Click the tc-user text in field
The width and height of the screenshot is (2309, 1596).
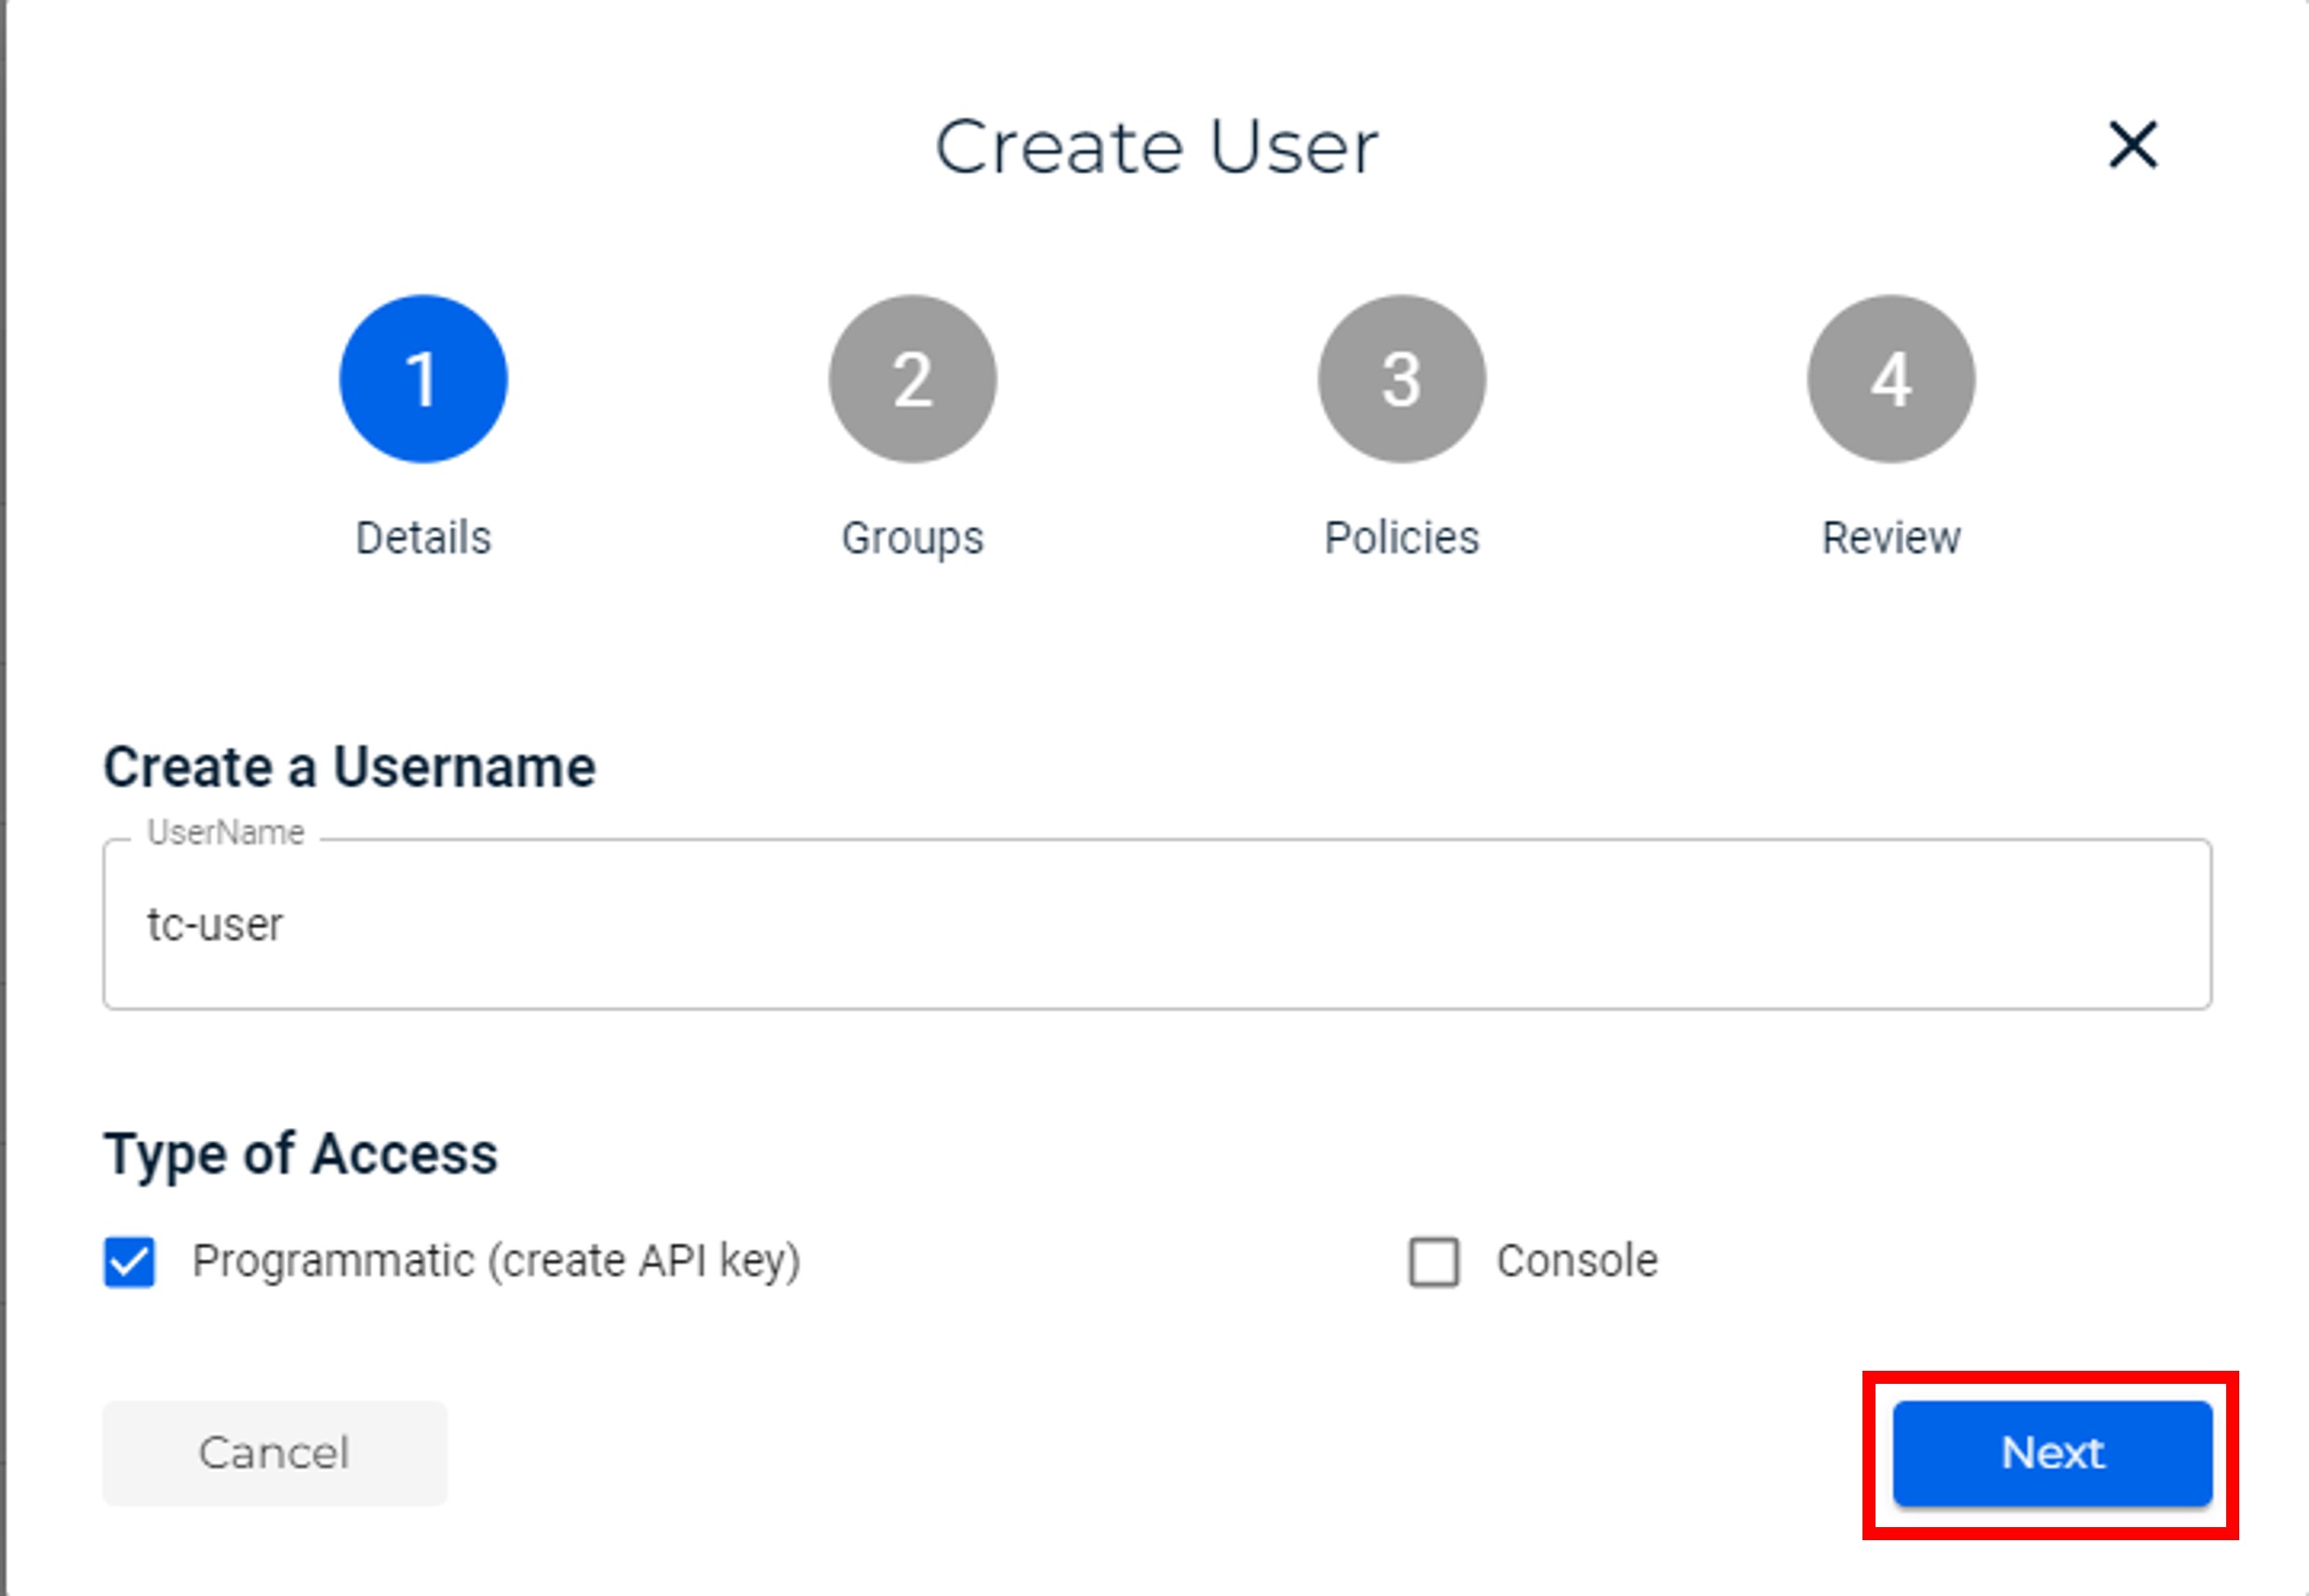coord(215,925)
